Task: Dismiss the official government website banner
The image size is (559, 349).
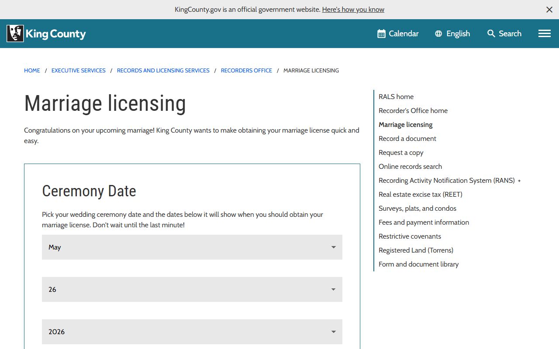Action: click(549, 10)
